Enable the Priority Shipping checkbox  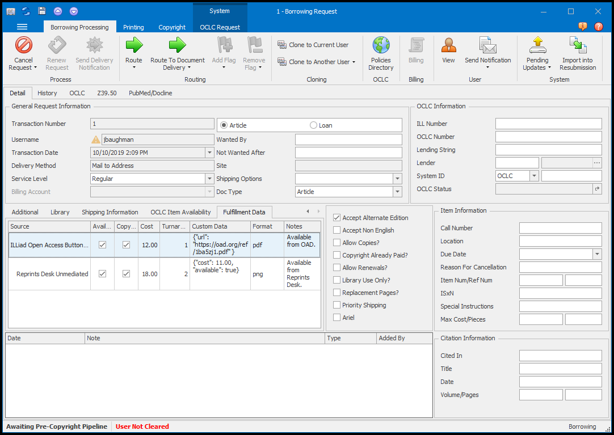[x=336, y=305]
